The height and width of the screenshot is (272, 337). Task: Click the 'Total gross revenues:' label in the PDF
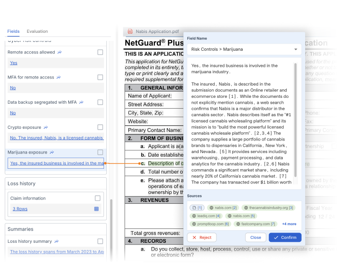click(x=155, y=233)
